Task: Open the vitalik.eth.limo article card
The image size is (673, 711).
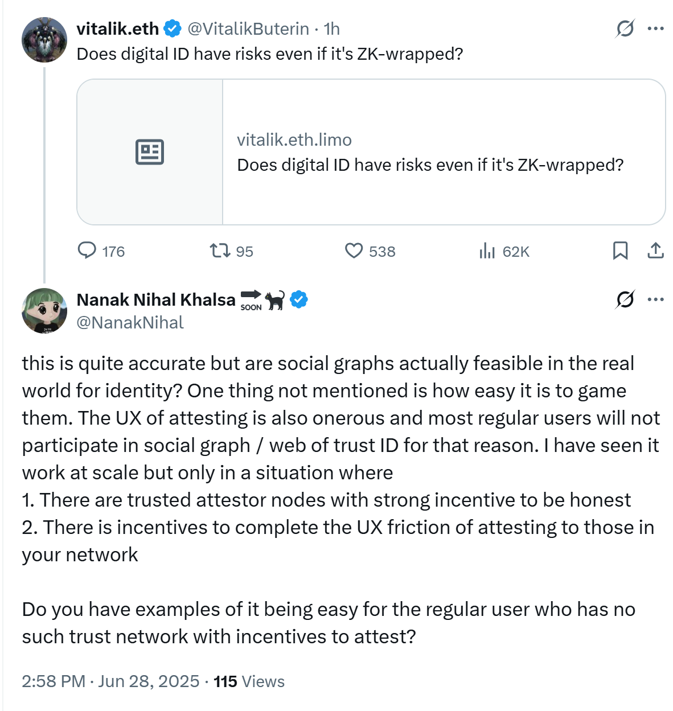Action: click(430, 153)
